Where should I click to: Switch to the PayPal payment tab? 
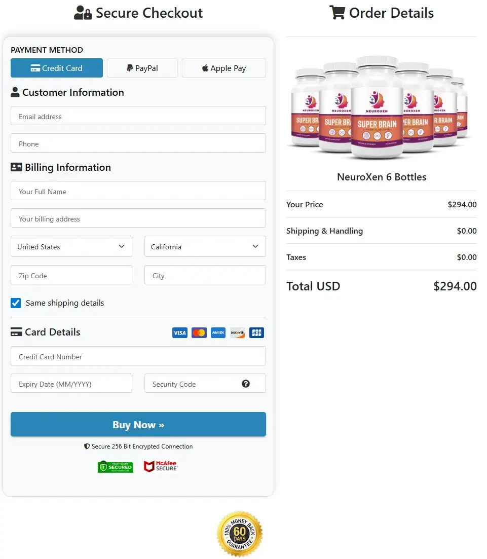pyautogui.click(x=142, y=68)
